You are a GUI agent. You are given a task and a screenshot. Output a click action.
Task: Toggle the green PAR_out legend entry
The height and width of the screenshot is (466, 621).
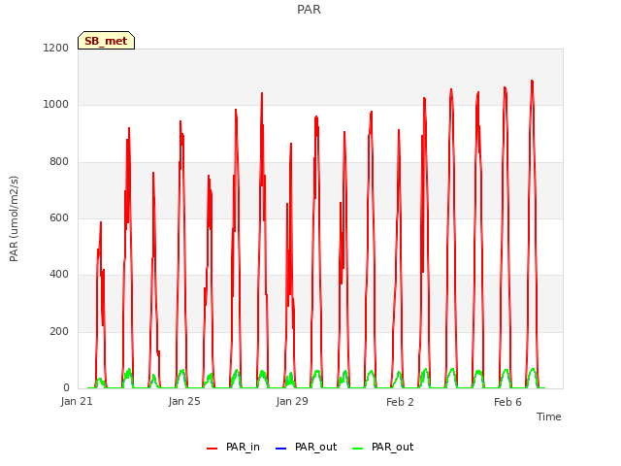382,448
